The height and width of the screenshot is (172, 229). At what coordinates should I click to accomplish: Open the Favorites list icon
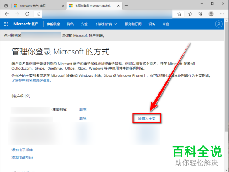click(x=190, y=14)
